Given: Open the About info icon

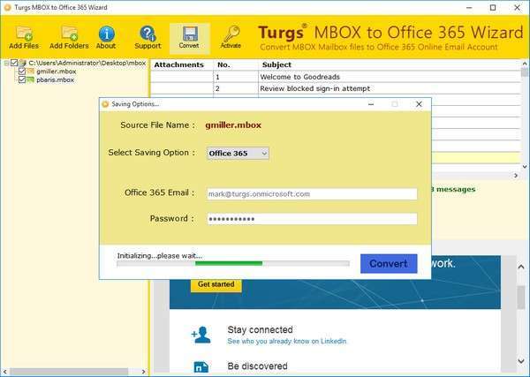Looking at the screenshot, I should (x=107, y=34).
